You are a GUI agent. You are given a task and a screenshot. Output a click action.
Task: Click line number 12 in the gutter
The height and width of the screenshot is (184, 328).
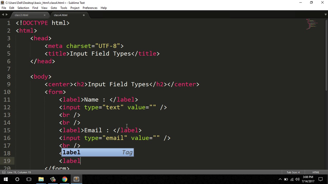click(7, 107)
